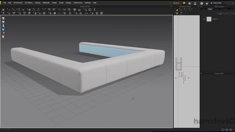235x132 pixels.
Task: Collapse the Property Editor panel arrow
Action: pyautogui.click(x=201, y=73)
